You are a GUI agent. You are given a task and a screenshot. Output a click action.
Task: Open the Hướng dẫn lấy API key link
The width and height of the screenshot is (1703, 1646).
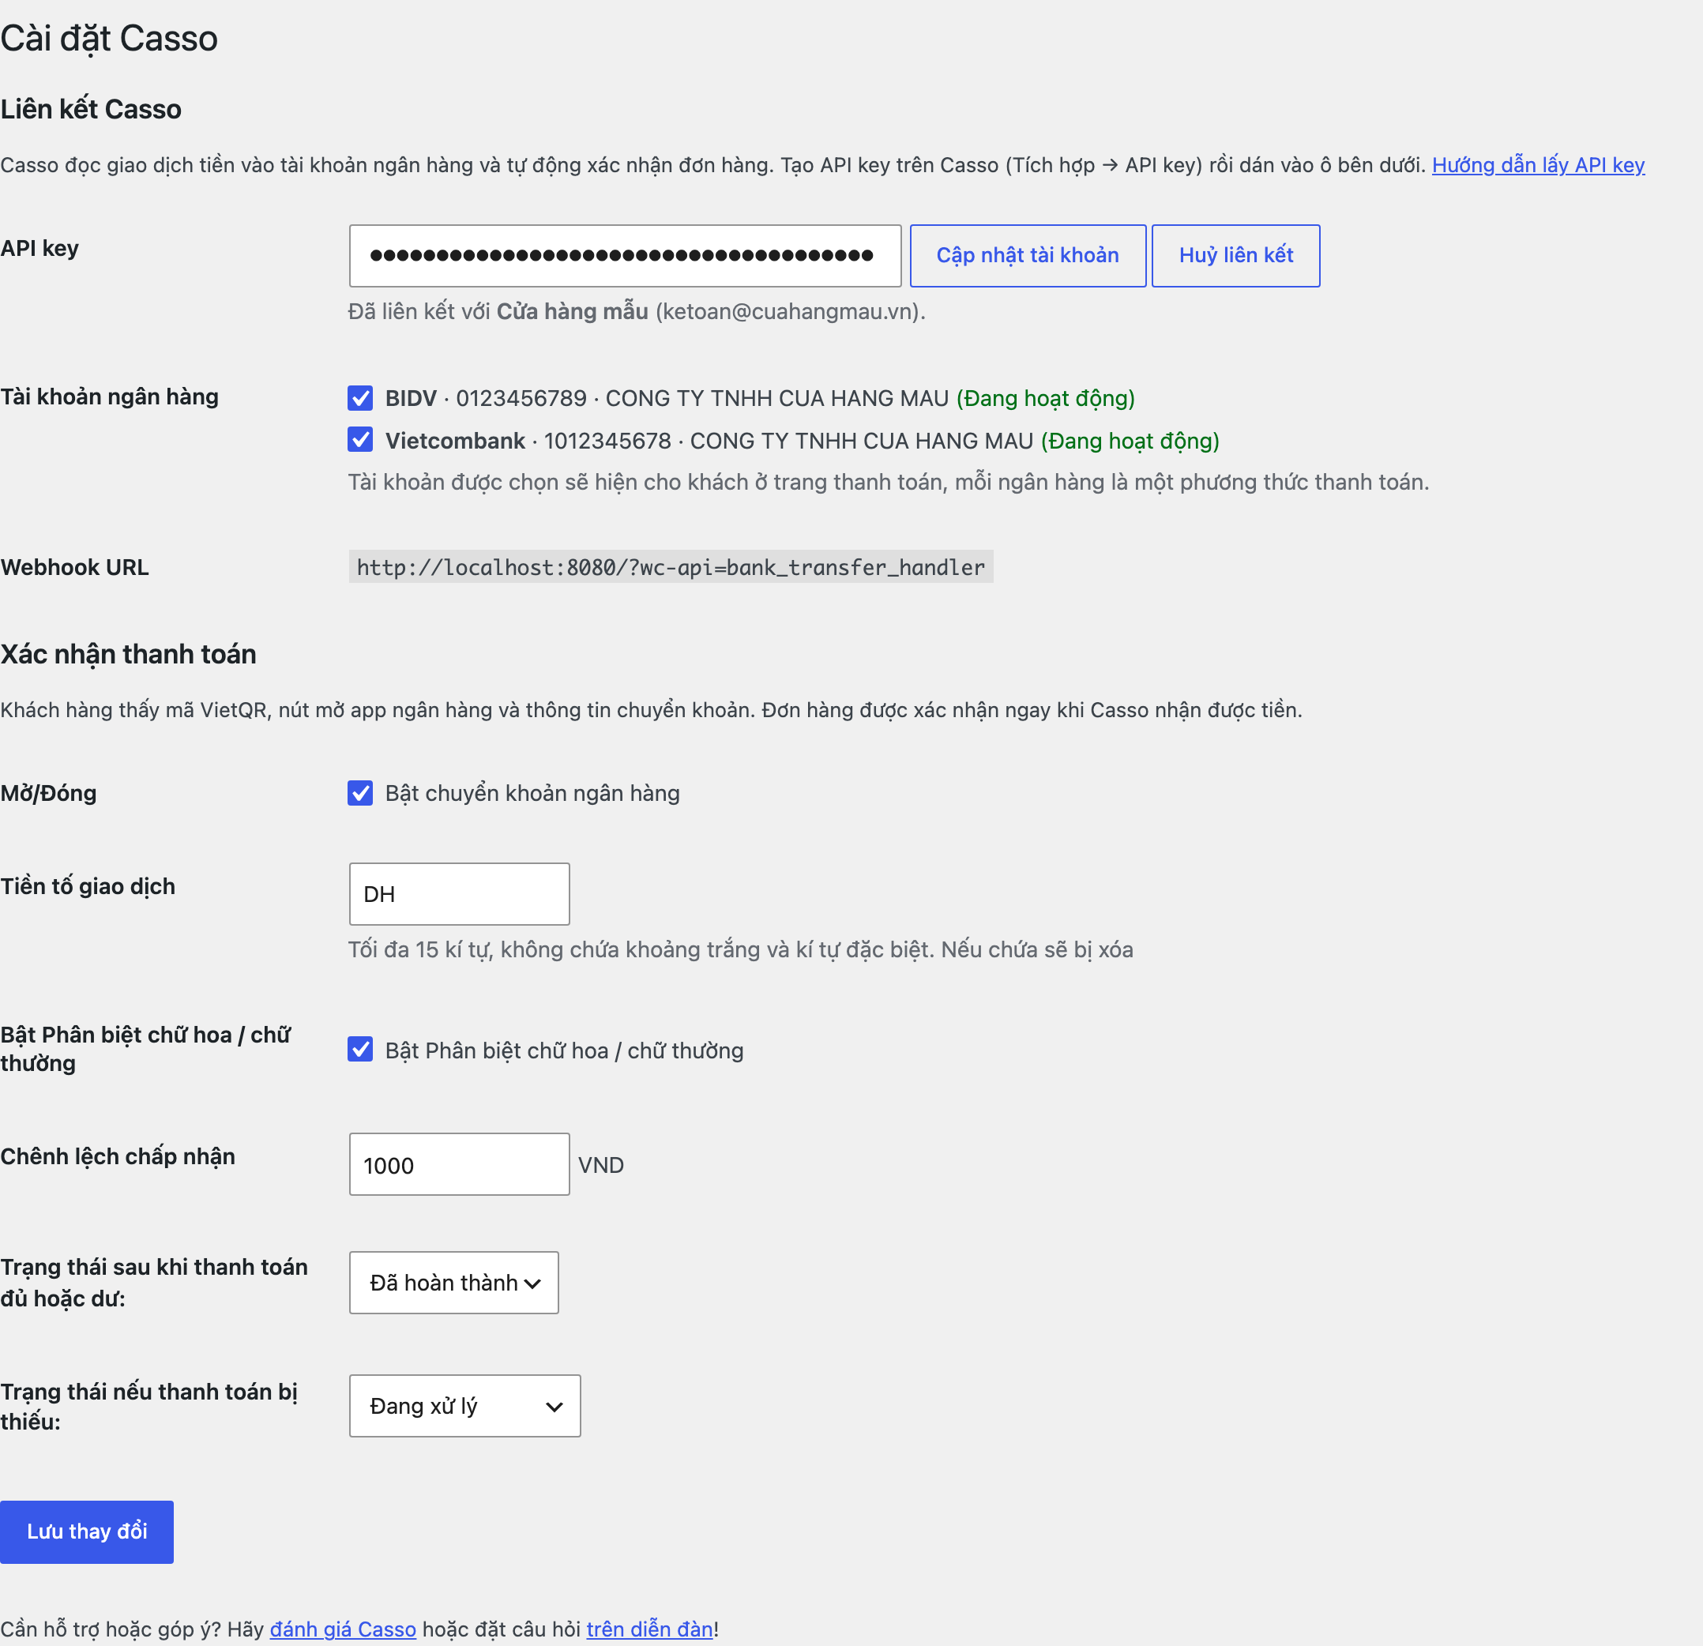click(x=1538, y=165)
